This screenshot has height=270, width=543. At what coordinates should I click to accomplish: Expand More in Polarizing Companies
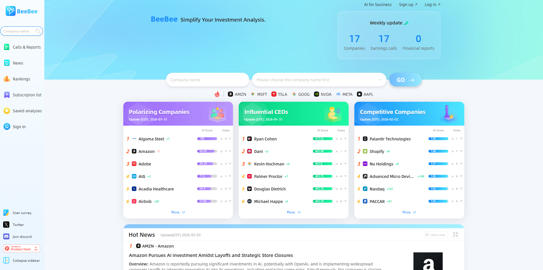coord(178,212)
